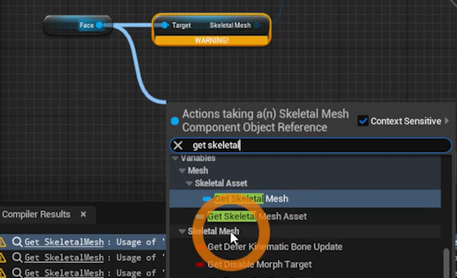Click the magnifier icon on first warning row
Viewport: 457px width, 278px height.
point(17,242)
